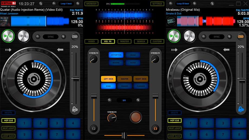Trigger pad 1 on left deck
249x140 pixels.
coord(24,123)
